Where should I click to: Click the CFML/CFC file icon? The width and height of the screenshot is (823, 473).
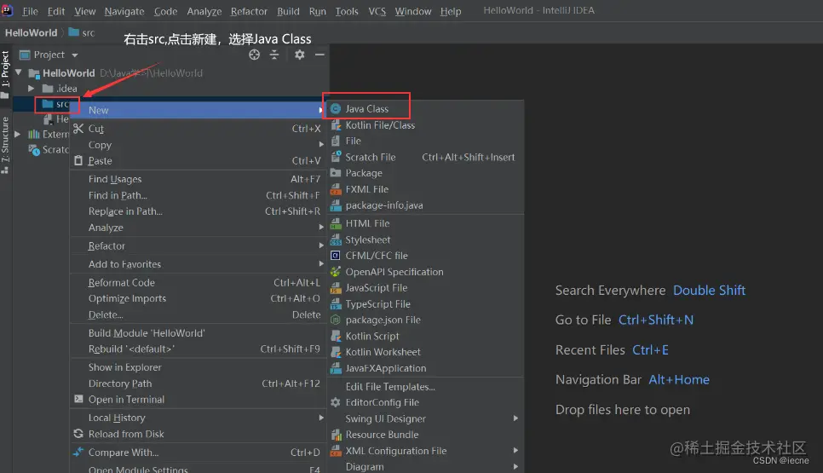pyautogui.click(x=336, y=256)
